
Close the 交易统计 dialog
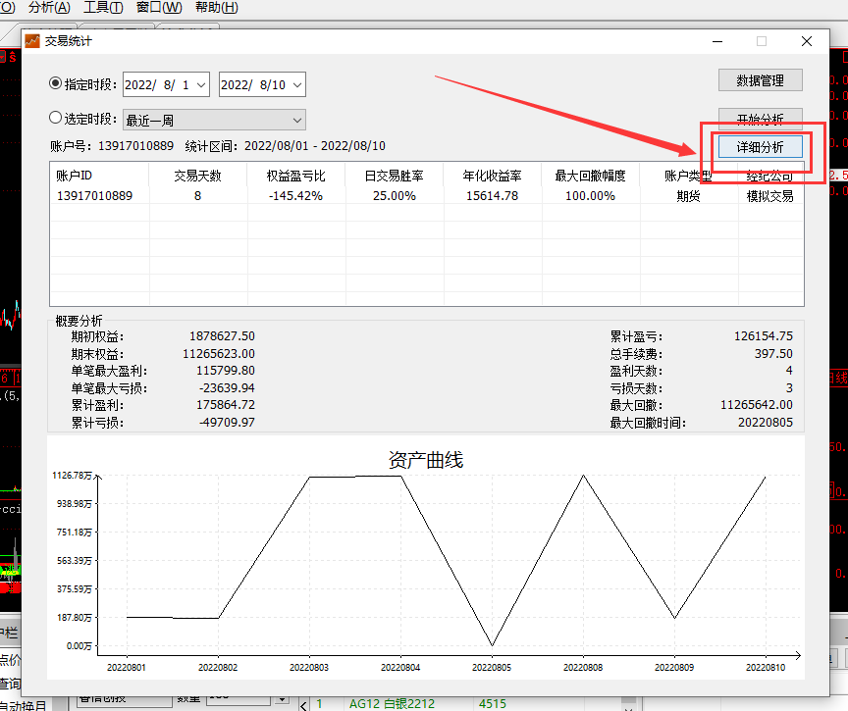[807, 41]
